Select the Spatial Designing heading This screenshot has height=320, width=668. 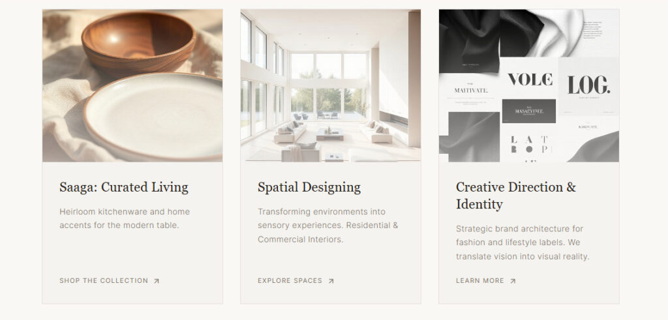pos(309,187)
